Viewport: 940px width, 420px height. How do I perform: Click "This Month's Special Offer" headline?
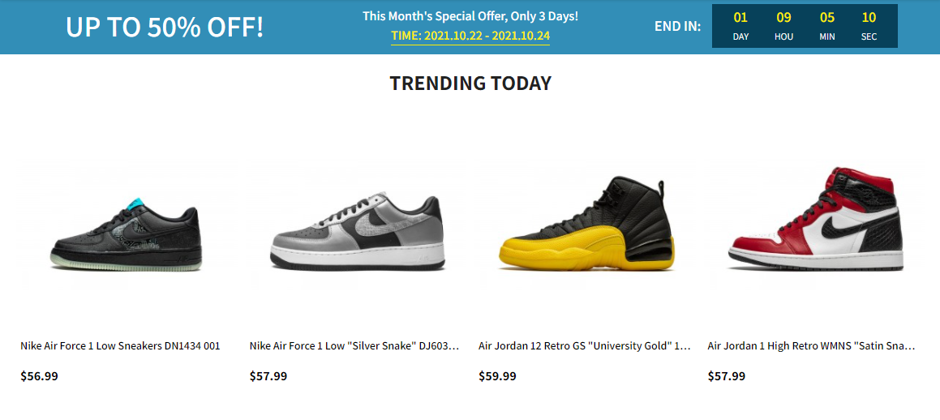click(x=470, y=16)
